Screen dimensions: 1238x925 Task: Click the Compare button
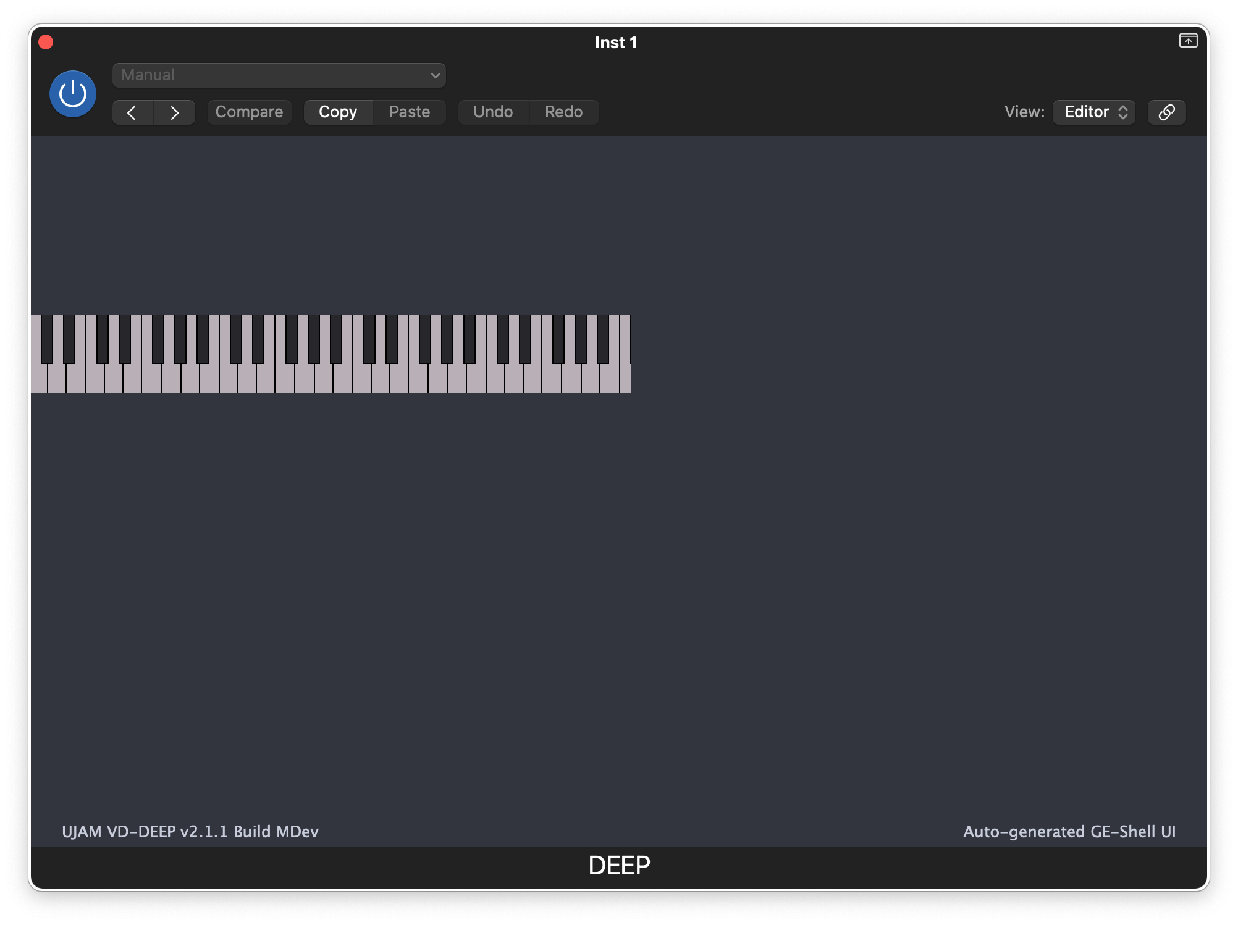click(x=249, y=112)
